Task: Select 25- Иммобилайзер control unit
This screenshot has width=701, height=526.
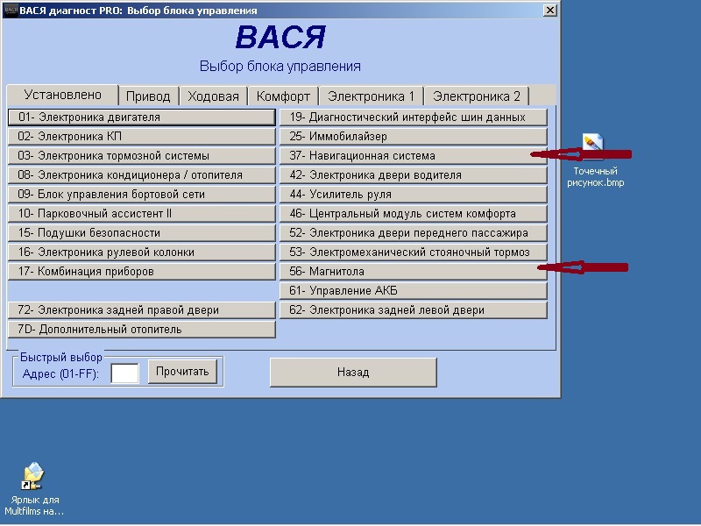Action: (x=413, y=136)
